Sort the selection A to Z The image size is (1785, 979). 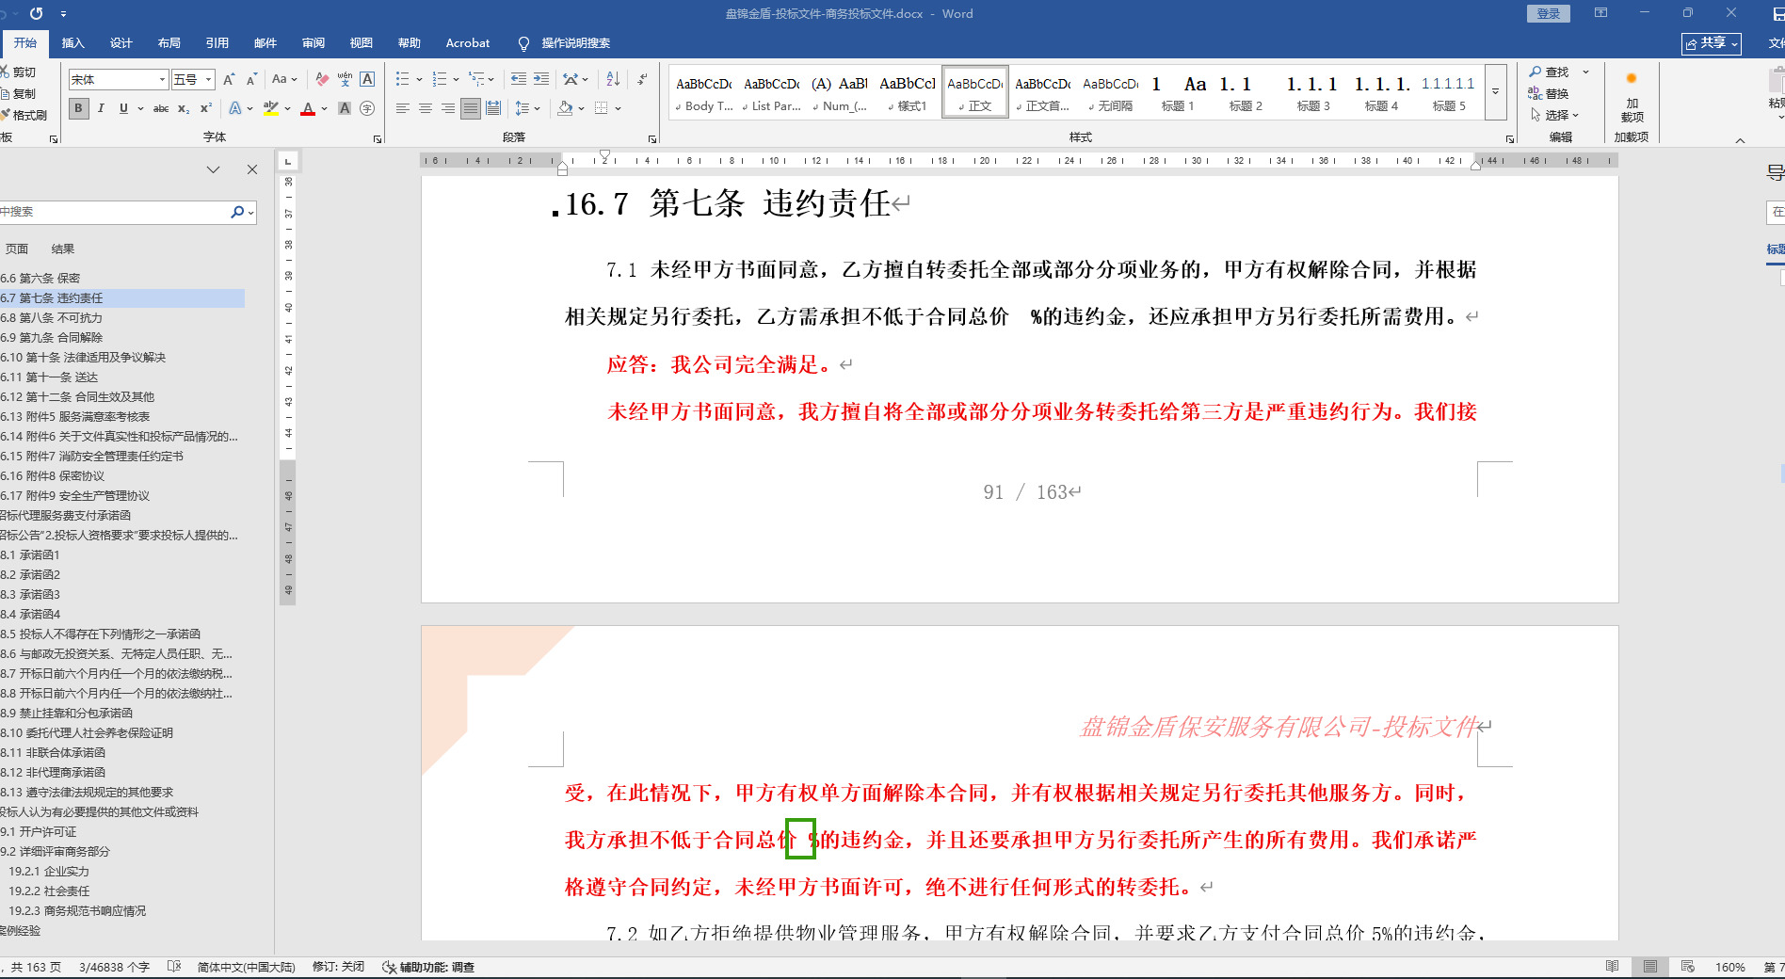613,80
